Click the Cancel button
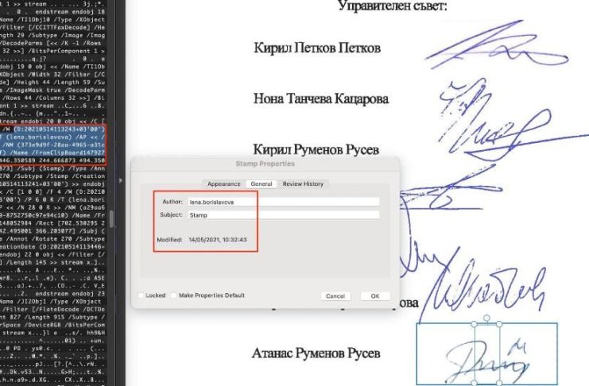589x386 pixels. (x=336, y=295)
